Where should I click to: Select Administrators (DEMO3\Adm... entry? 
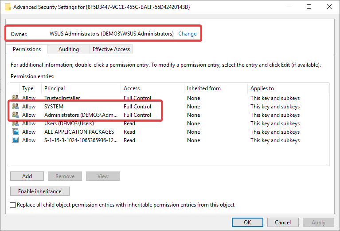(x=81, y=115)
